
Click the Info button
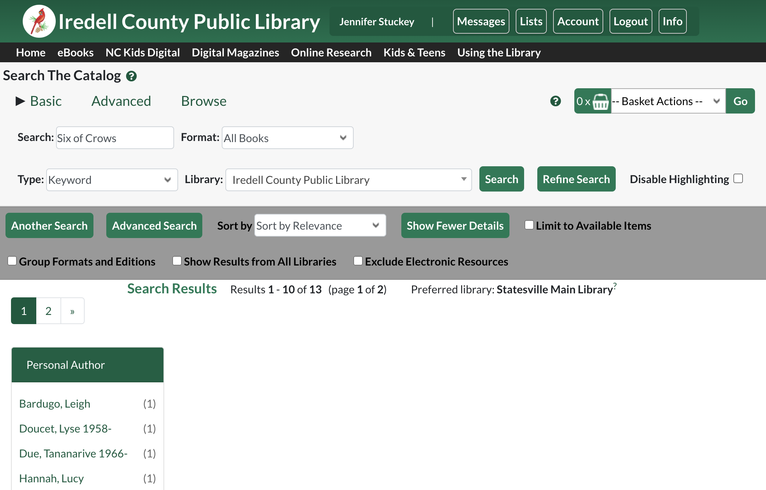pos(673,21)
